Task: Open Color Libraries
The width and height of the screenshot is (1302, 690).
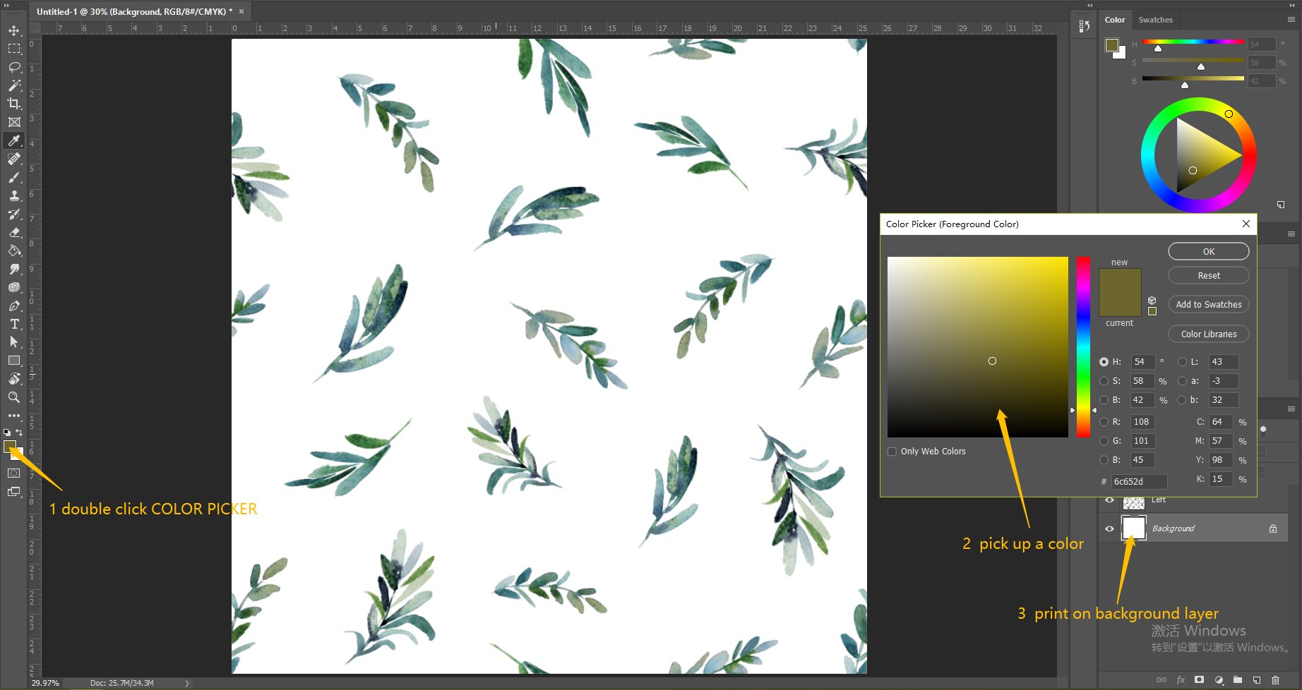Action: [x=1209, y=334]
